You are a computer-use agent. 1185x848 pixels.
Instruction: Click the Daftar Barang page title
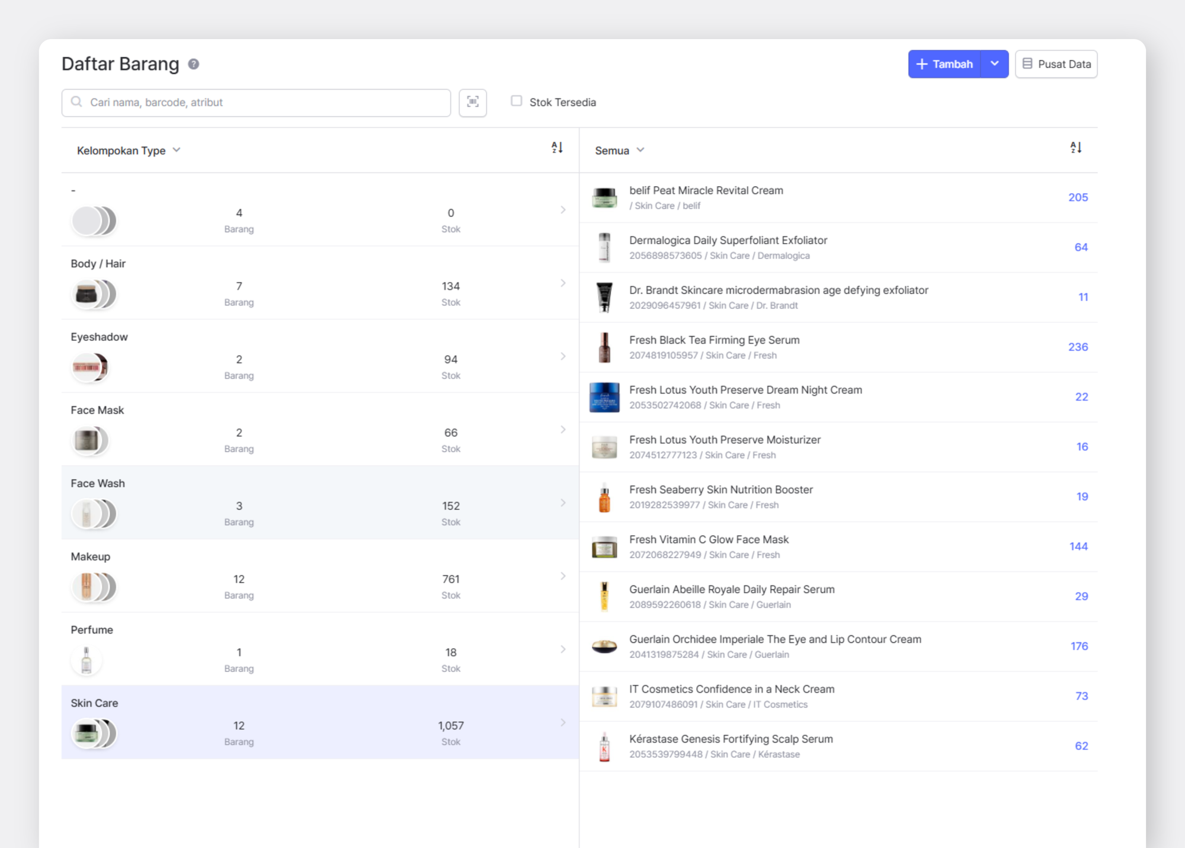pos(120,64)
